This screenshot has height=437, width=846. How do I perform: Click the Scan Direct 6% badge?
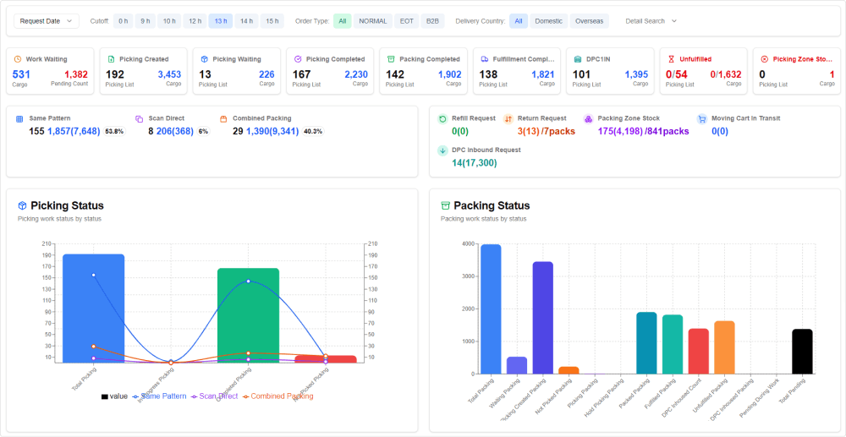(203, 131)
